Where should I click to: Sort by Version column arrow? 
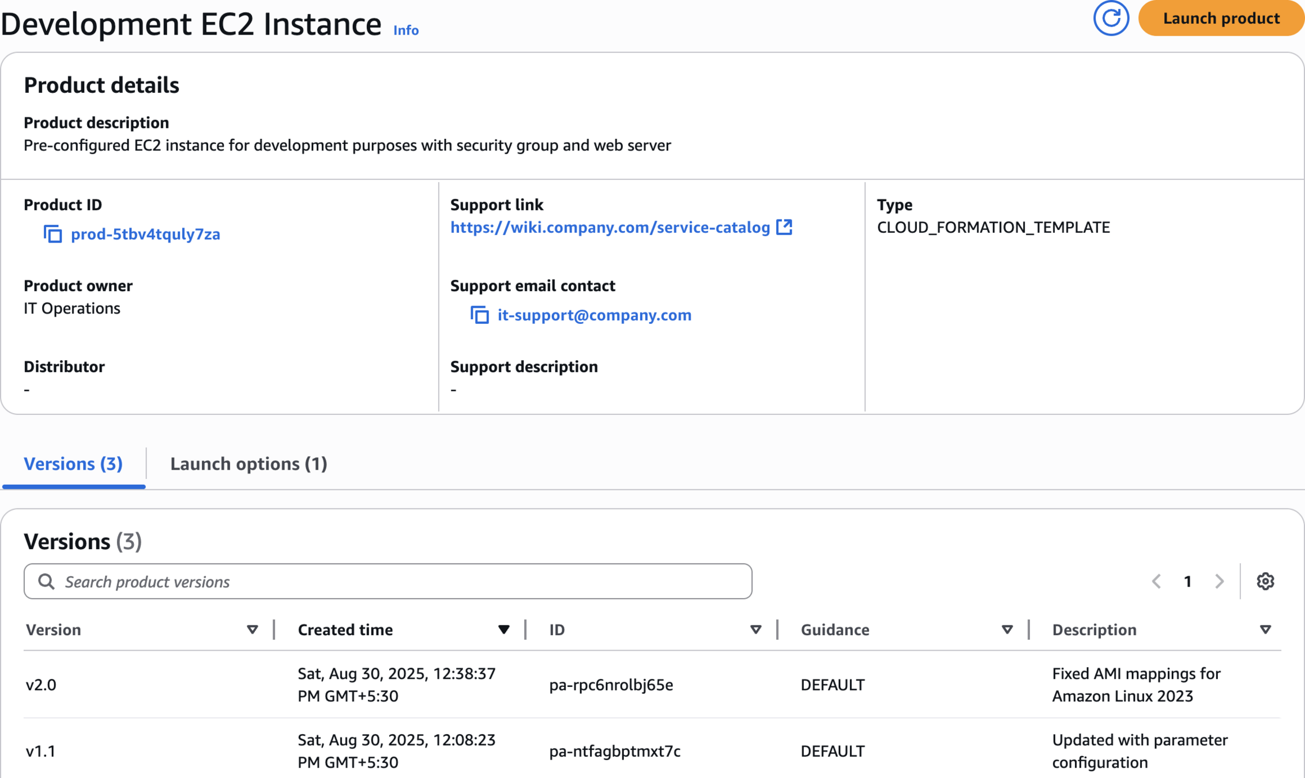253,629
